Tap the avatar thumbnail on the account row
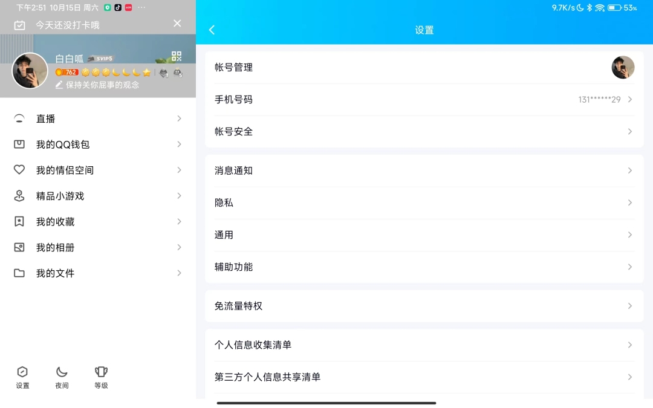Image resolution: width=653 pixels, height=408 pixels. coord(623,68)
